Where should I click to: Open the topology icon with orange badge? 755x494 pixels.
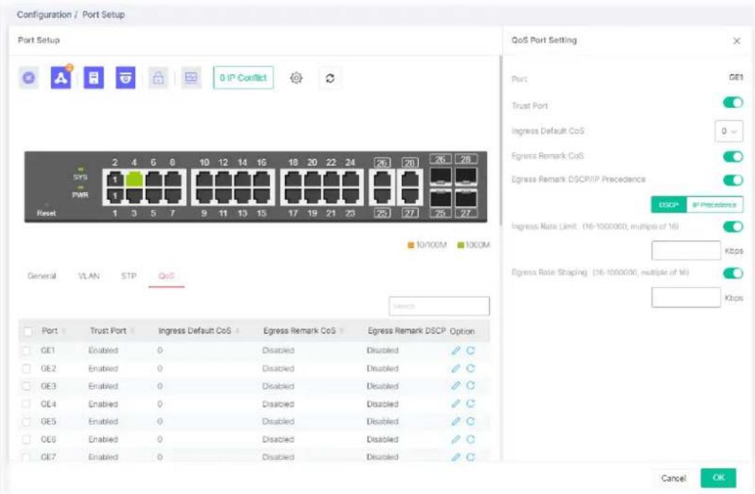pos(60,77)
